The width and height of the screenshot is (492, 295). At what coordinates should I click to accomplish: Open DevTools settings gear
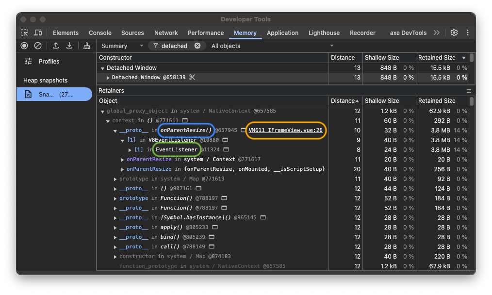click(x=454, y=33)
